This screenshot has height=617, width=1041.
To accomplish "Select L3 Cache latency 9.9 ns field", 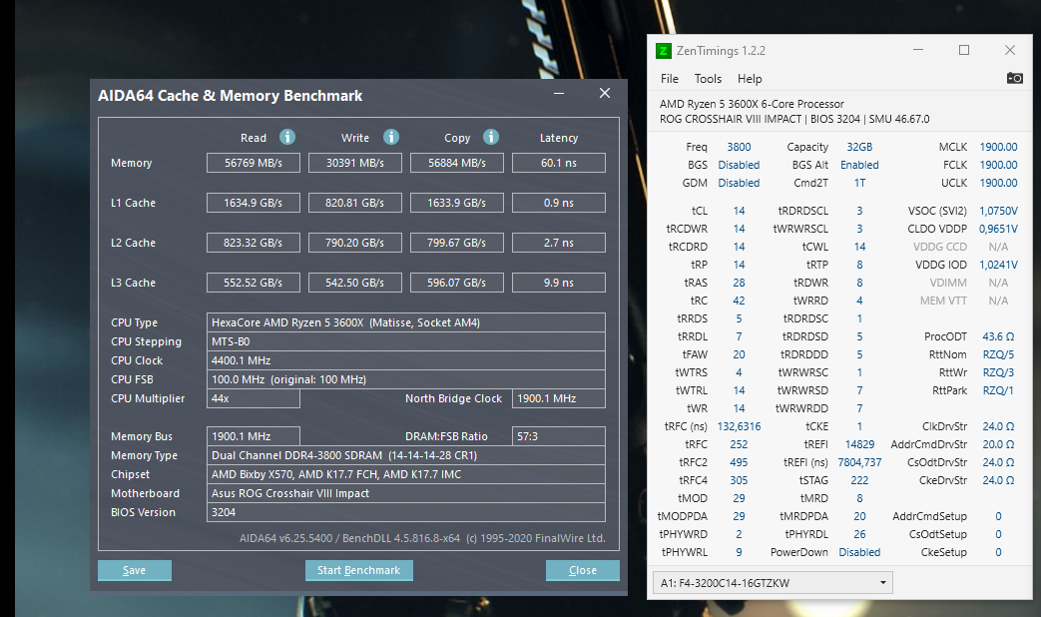I will coord(558,283).
